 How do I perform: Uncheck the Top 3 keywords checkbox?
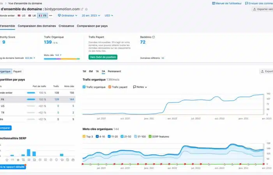point(84,136)
